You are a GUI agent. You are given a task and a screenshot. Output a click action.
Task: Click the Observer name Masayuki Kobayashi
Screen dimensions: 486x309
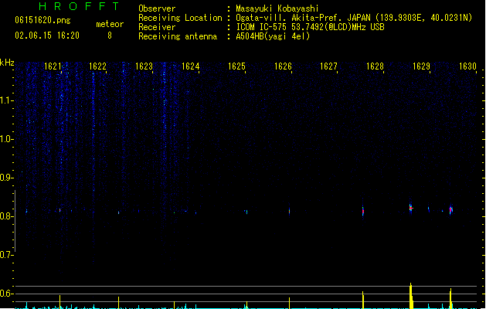coord(277,8)
